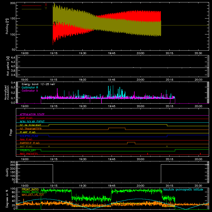Click the BAD_PACKETS red tick near 20:31
The height and width of the screenshot is (212, 212).
click(200, 154)
